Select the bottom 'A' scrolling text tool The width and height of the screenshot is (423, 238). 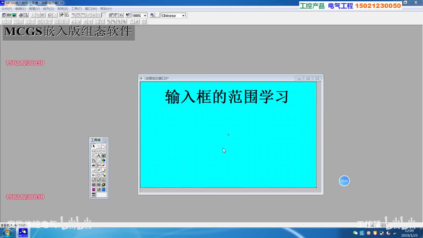[94, 194]
